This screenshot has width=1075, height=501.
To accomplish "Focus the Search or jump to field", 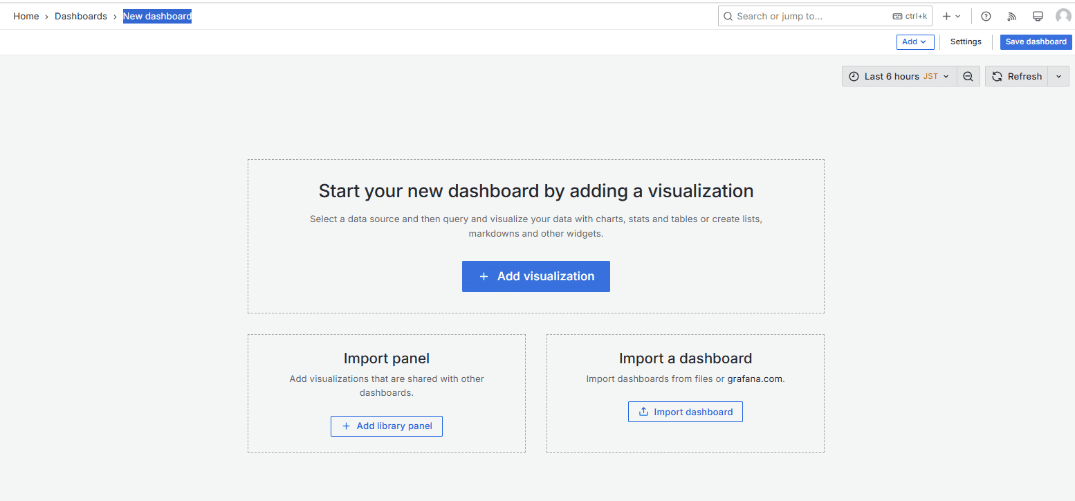I will (825, 17).
